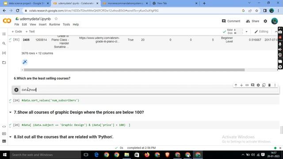Copy link to cell icon
This screenshot has height=159, width=283.
(x=247, y=85)
